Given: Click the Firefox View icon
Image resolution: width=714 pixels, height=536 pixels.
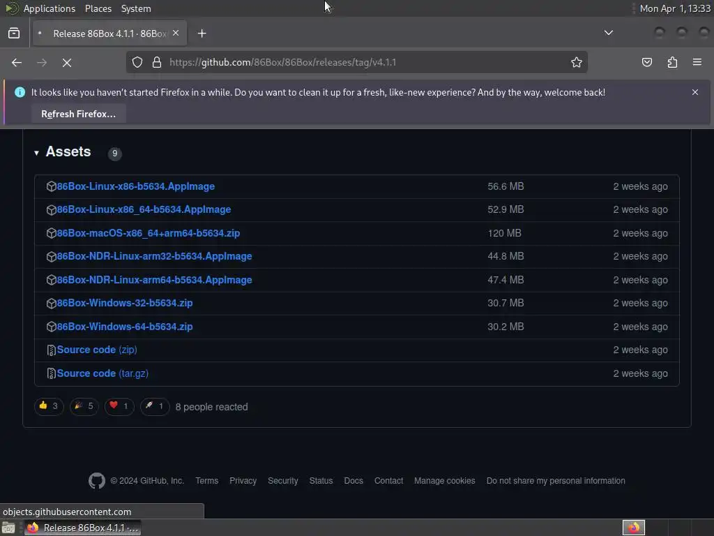Looking at the screenshot, I should click(14, 33).
